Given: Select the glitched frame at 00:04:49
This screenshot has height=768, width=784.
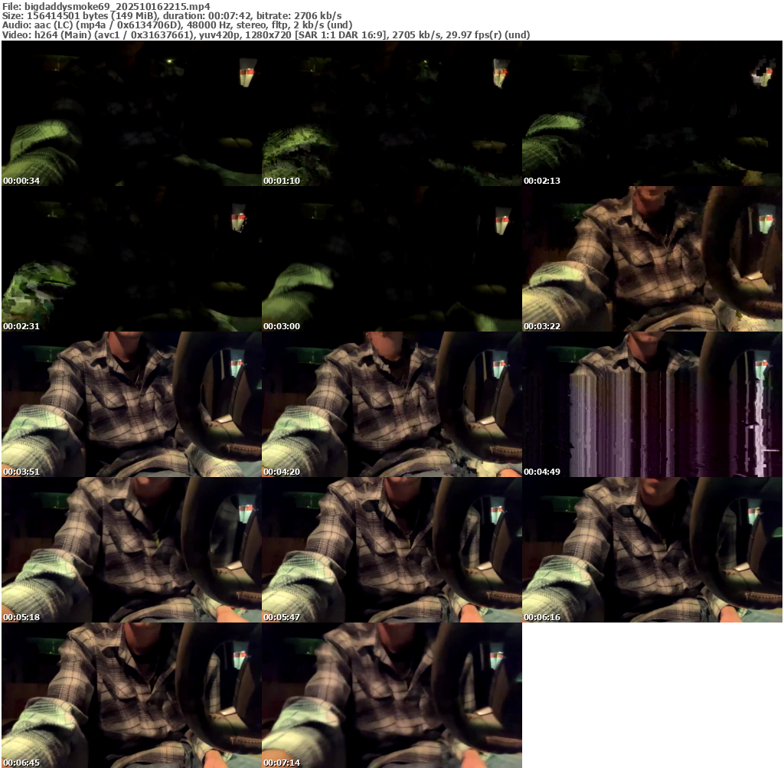Looking at the screenshot, I should 652,404.
